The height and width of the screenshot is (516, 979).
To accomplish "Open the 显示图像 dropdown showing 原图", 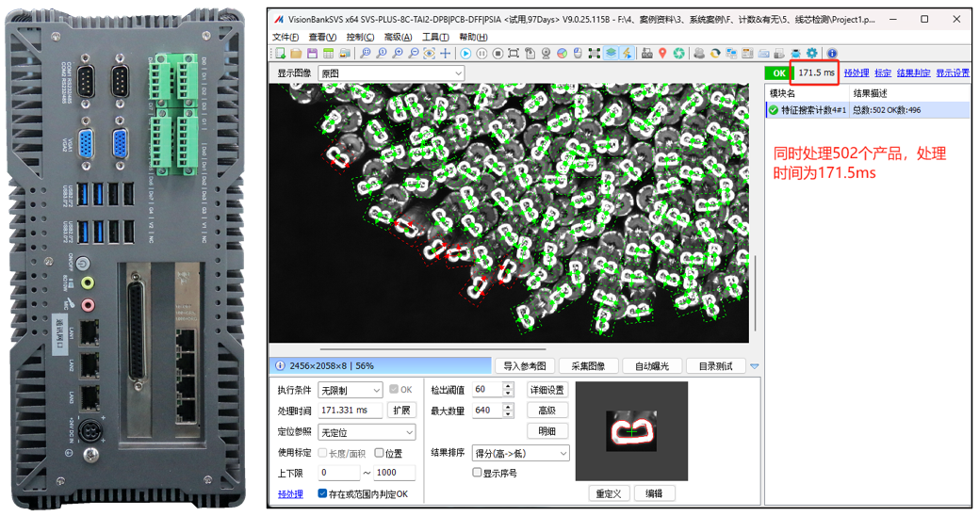I will 391,73.
